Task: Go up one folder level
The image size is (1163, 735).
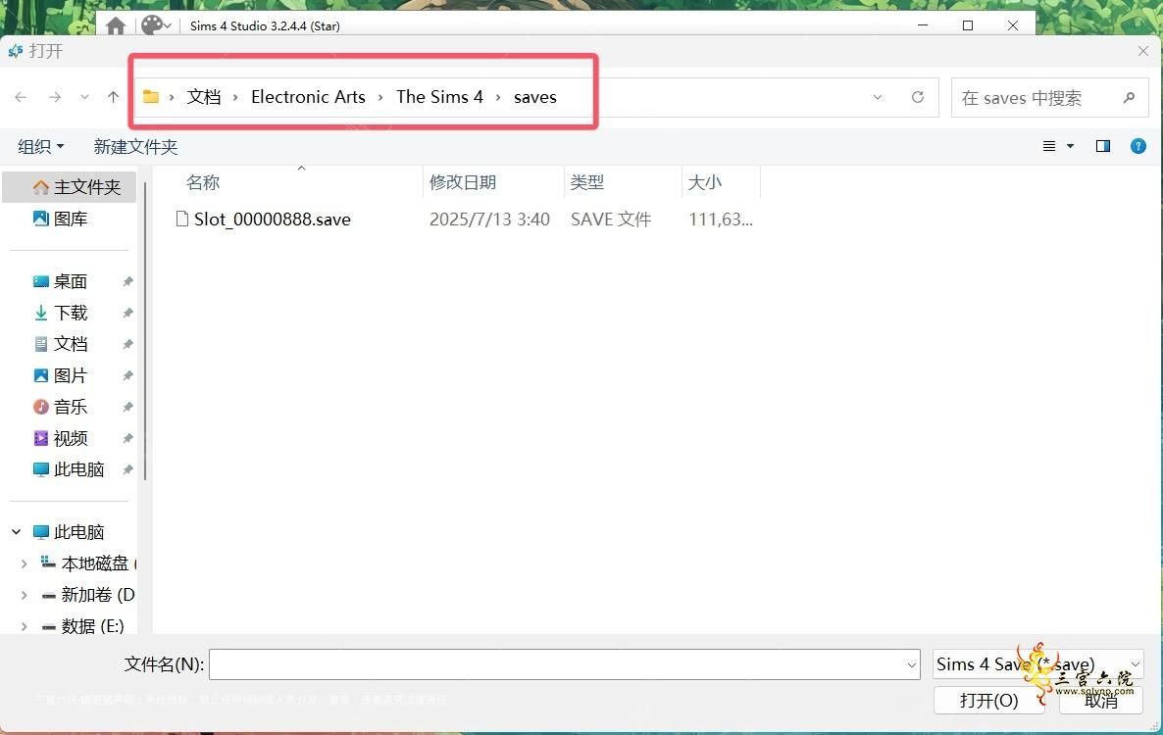Action: [x=113, y=97]
